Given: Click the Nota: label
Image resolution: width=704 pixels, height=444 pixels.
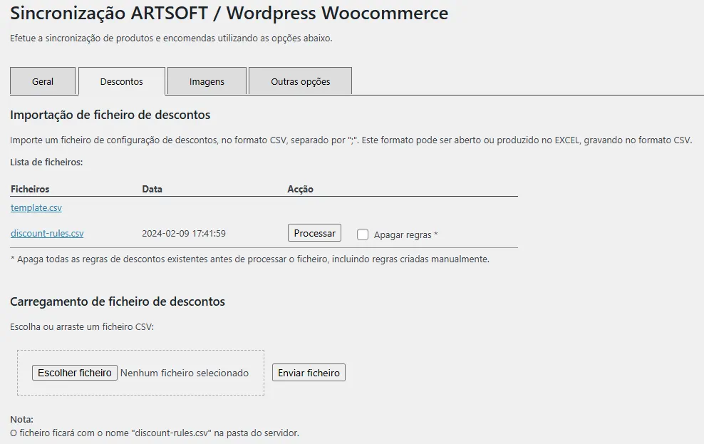Looking at the screenshot, I should click(x=21, y=419).
